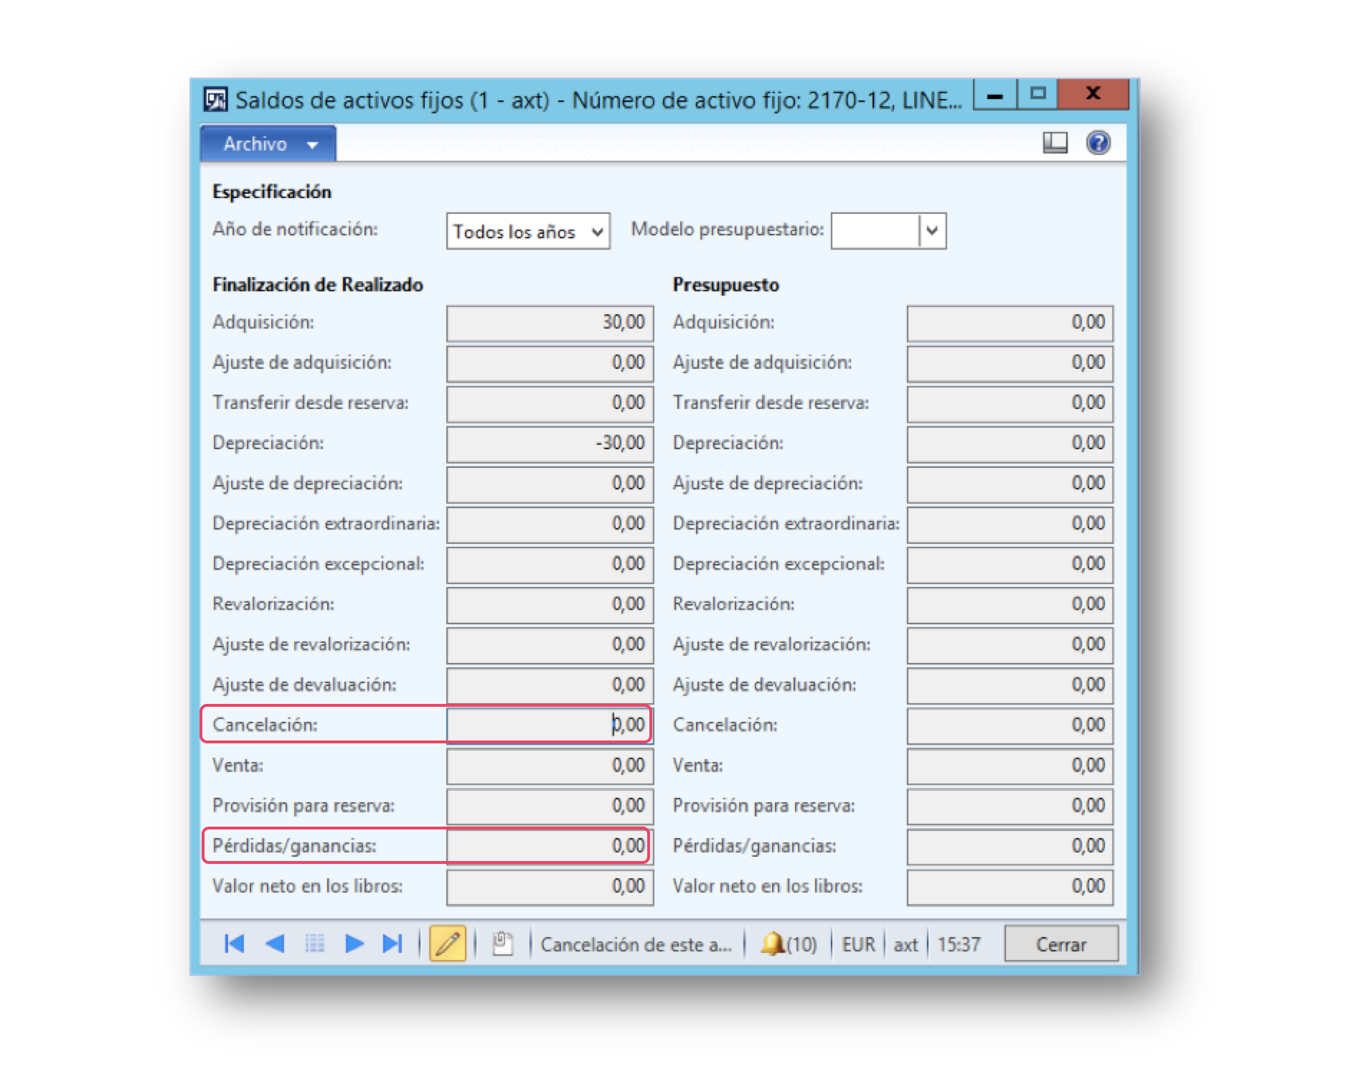Click the Presupuesto Provisión para reserva field
Image resolution: width=1359 pixels, height=1072 pixels.
[1010, 806]
